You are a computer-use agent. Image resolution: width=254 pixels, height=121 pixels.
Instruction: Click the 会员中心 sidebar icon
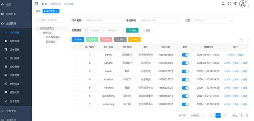[2, 111]
